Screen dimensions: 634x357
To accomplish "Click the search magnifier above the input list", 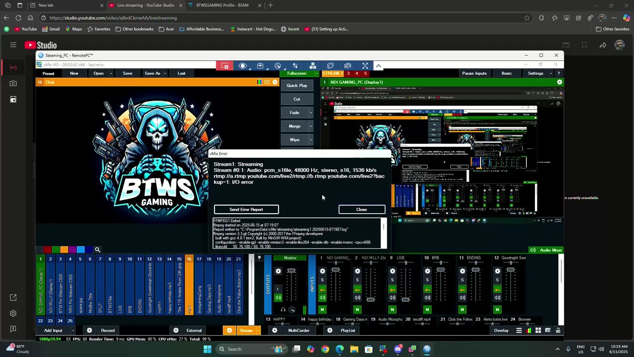I will pyautogui.click(x=98, y=250).
